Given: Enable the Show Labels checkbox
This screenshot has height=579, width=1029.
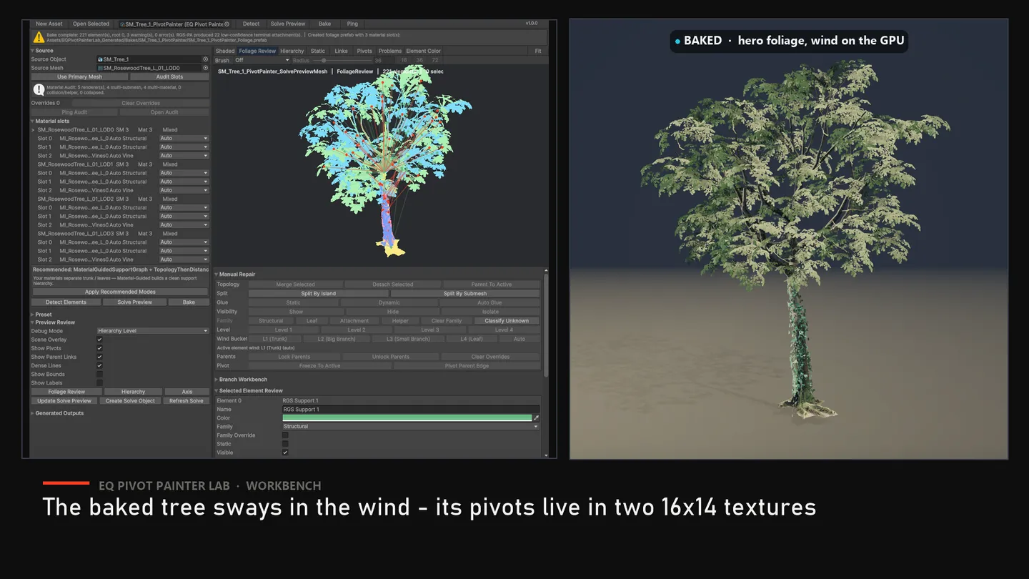Looking at the screenshot, I should tap(99, 382).
